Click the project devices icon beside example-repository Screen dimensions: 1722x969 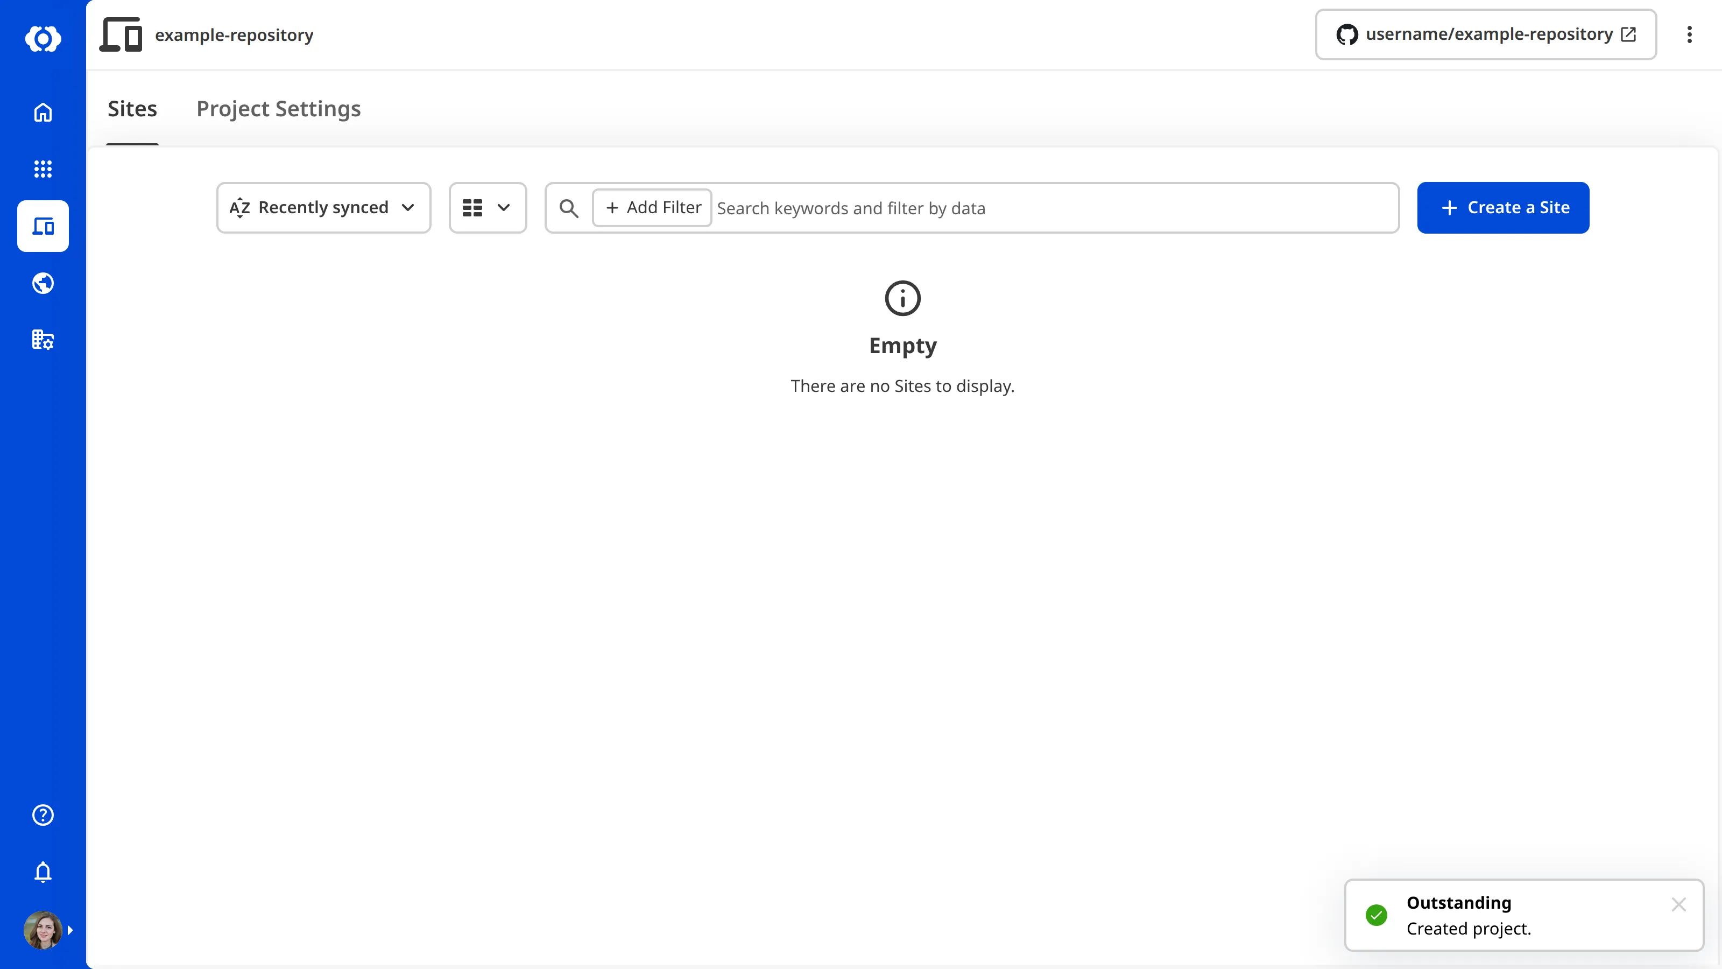point(121,35)
